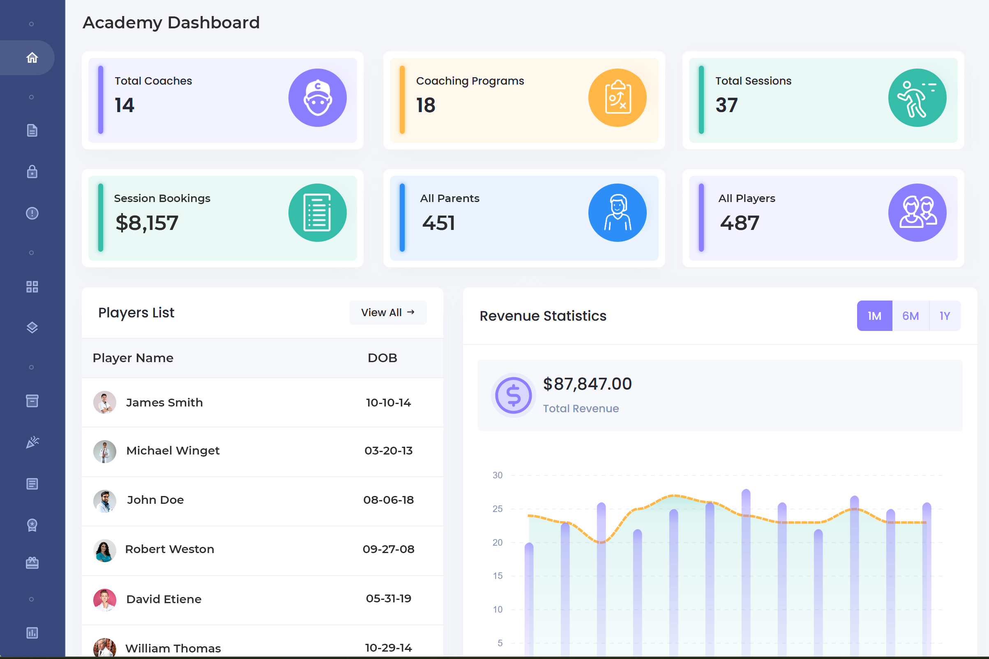This screenshot has width=989, height=659.
Task: Click the Coaching Programs value 18
Action: (x=426, y=105)
